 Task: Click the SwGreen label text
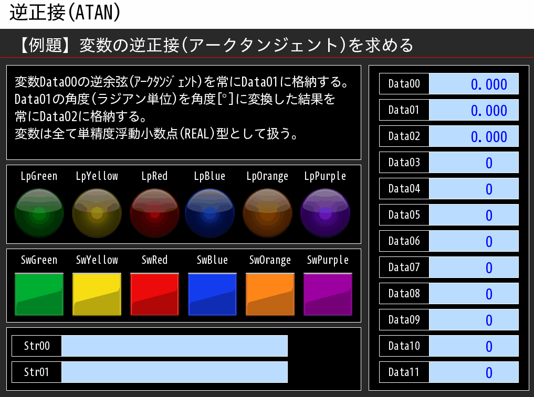pos(39,260)
